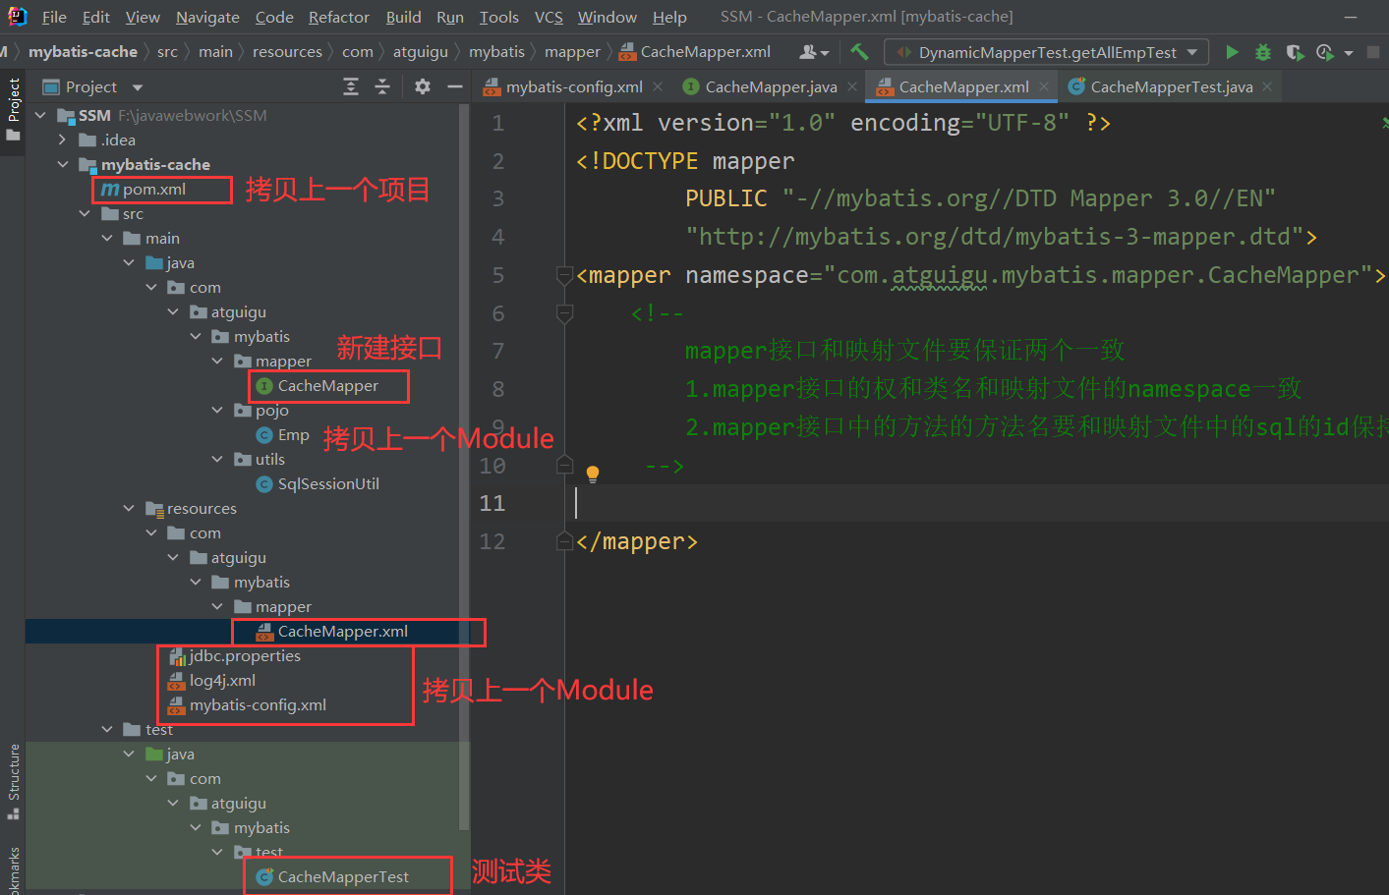Close the CacheMapper.xml tab

pyautogui.click(x=1044, y=87)
